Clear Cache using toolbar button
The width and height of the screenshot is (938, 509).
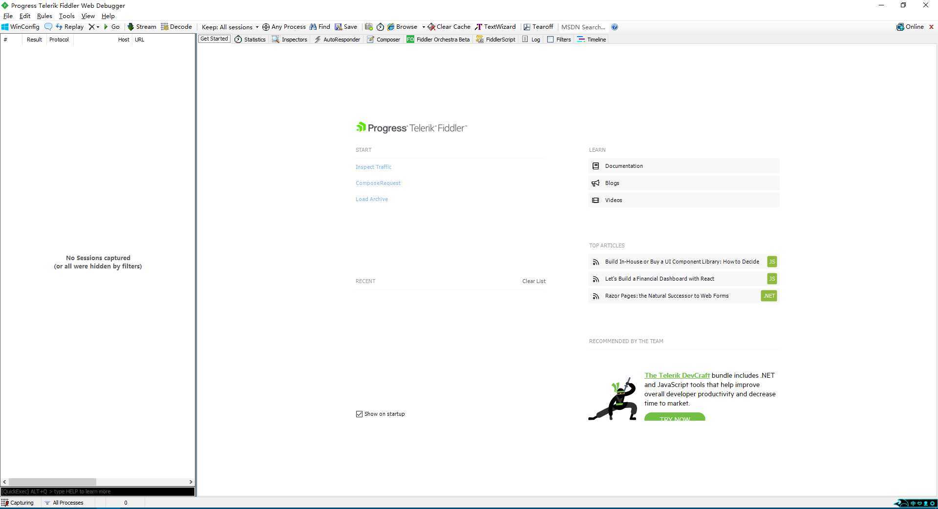[449, 27]
